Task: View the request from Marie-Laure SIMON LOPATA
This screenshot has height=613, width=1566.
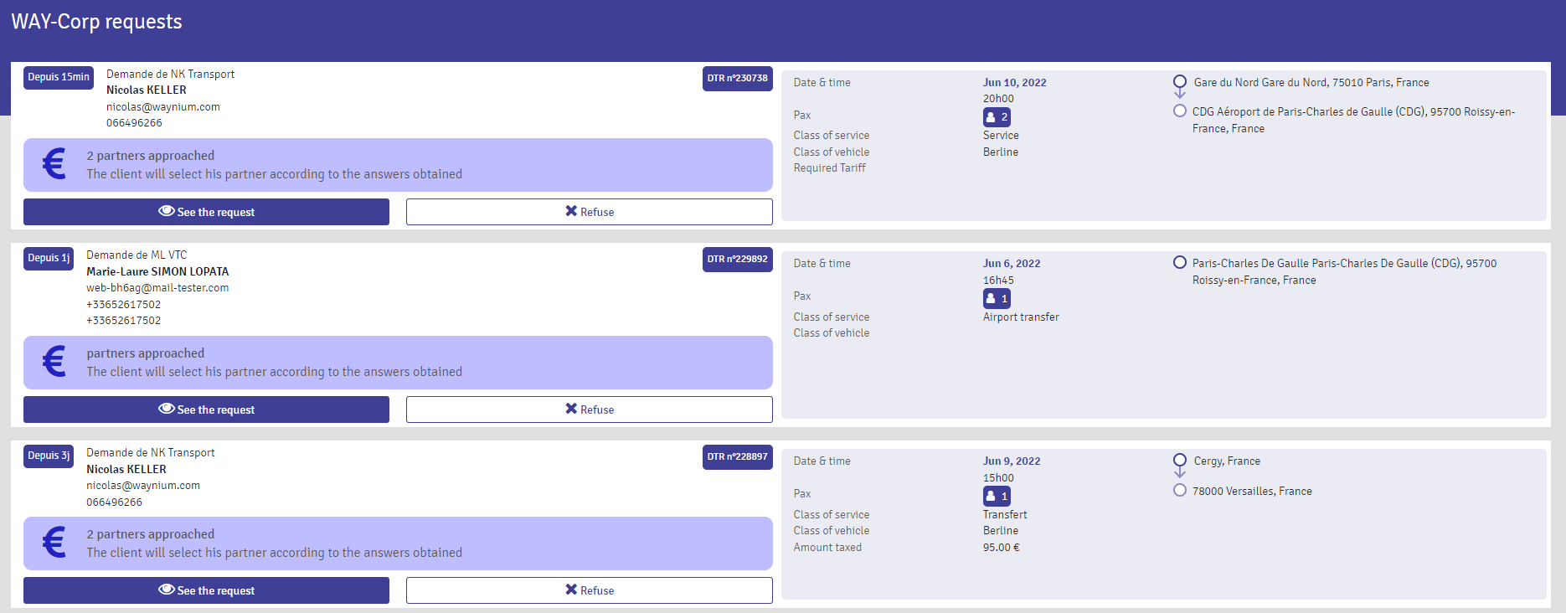Action: (206, 410)
